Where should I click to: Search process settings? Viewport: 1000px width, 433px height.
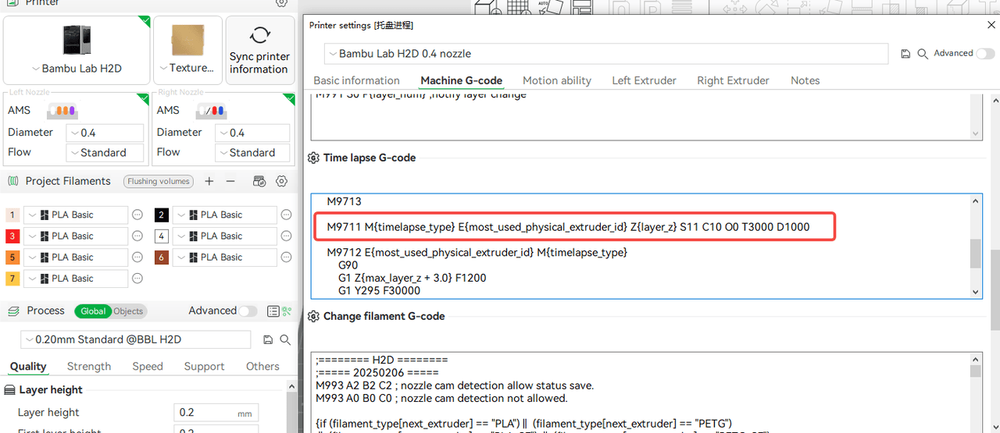click(x=285, y=339)
